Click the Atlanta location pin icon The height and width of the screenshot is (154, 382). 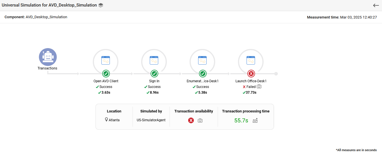[106, 120]
